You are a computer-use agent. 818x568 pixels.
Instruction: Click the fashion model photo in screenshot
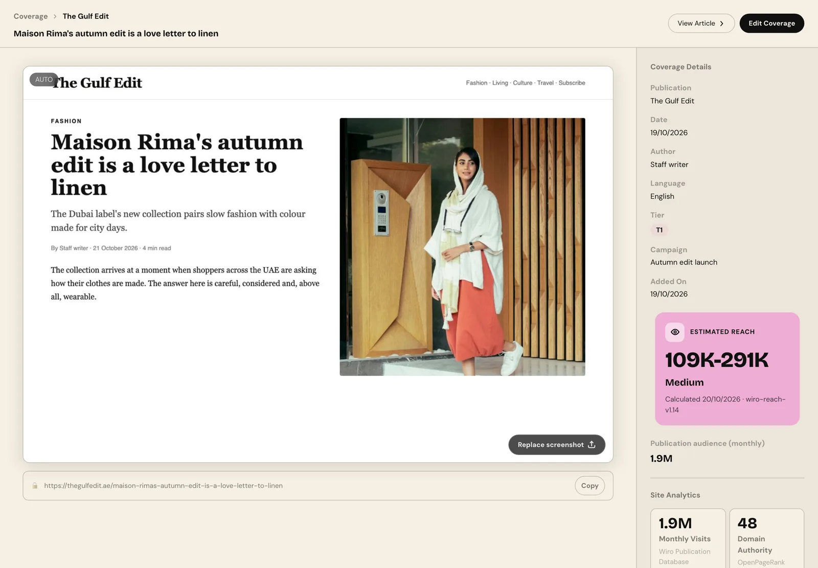pyautogui.click(x=462, y=247)
